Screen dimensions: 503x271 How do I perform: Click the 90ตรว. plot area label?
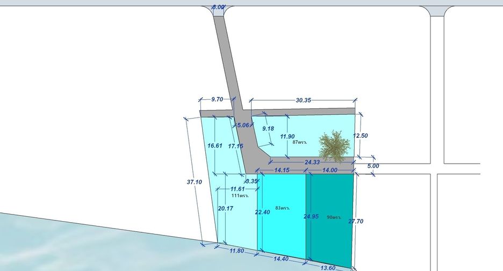coord(334,217)
